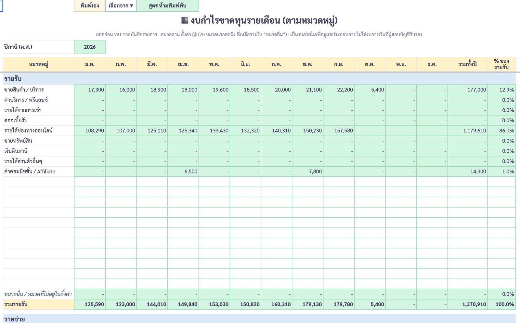Select the 'หมวดหมู่' column header
The height and width of the screenshot is (323, 520).
coord(39,64)
